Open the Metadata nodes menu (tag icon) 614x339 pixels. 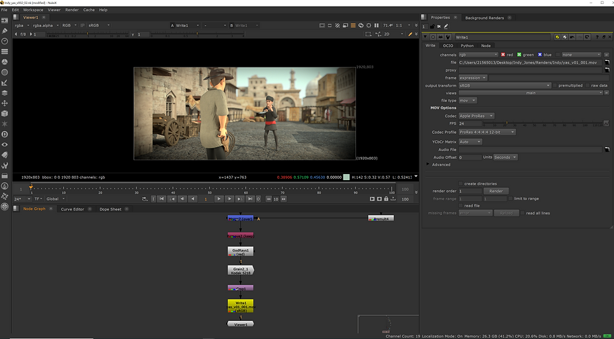(x=5, y=155)
